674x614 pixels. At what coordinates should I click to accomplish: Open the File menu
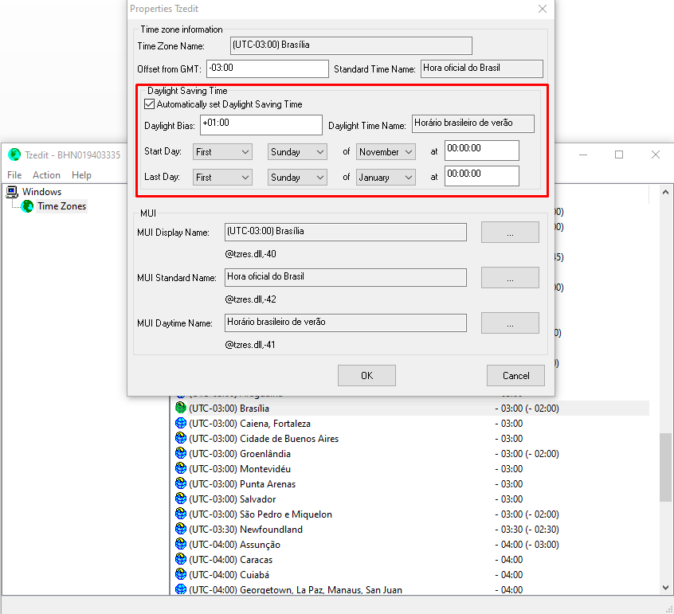pos(14,175)
